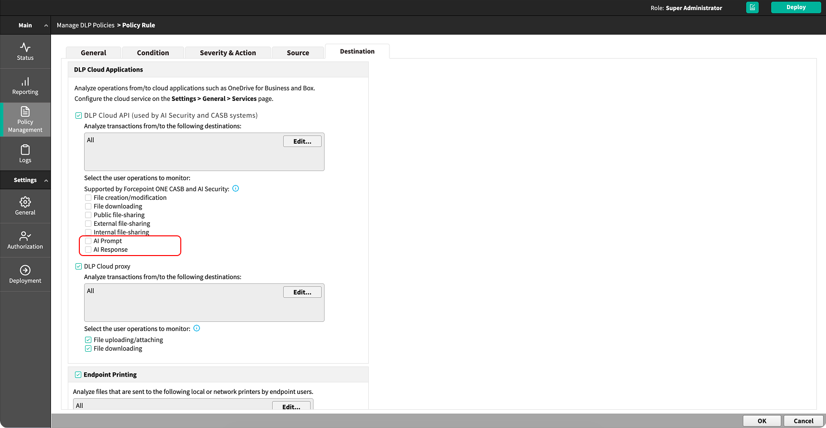Open Logs from the sidebar
Viewport: 826px width, 428px height.
pos(25,154)
